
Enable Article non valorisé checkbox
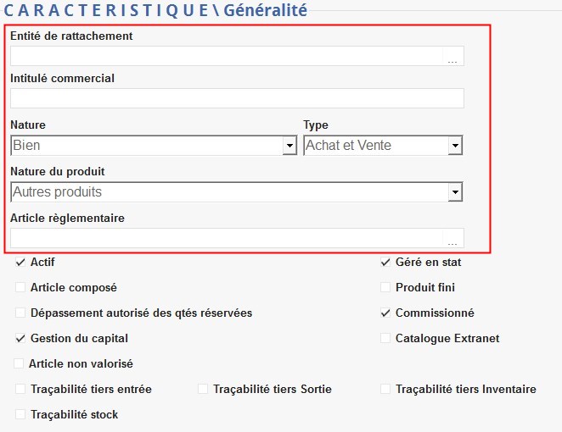pos(20,364)
